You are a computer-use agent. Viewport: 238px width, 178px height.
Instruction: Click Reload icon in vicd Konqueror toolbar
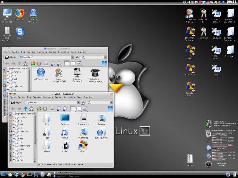click(39, 109)
